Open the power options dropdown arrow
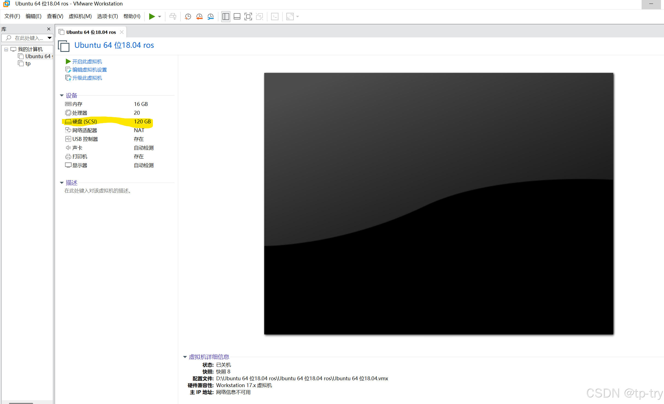 tap(160, 17)
